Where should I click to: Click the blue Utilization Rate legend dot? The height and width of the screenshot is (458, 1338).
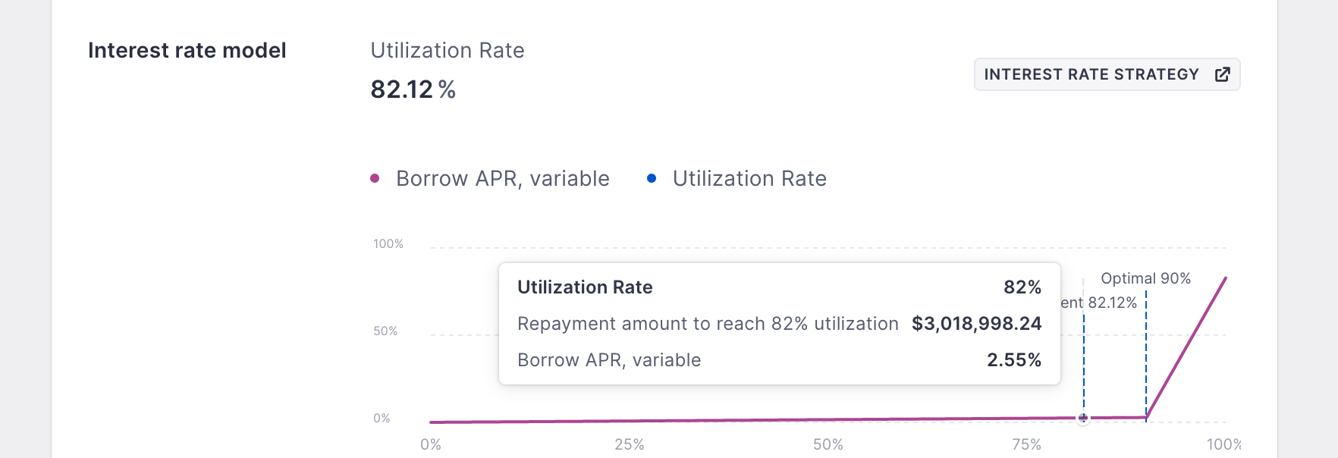point(652,178)
